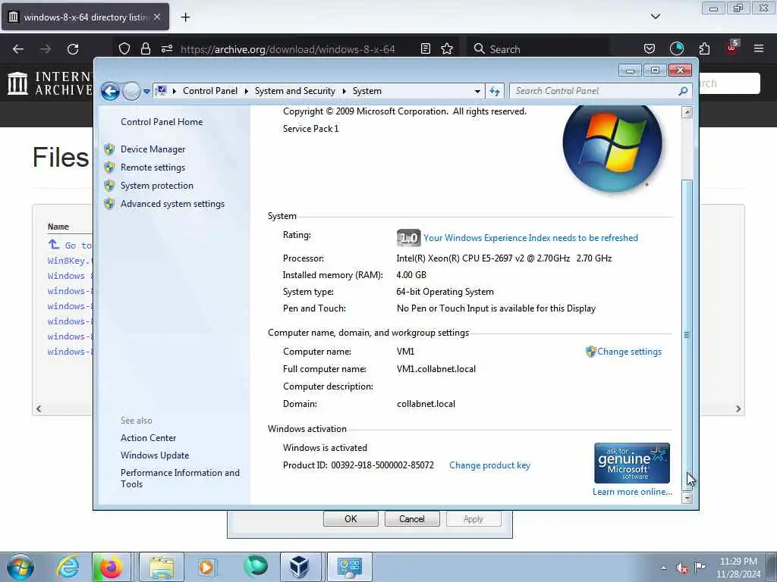List all tabs dropdown in Firefox
Screen dimensions: 777x582
656,17
